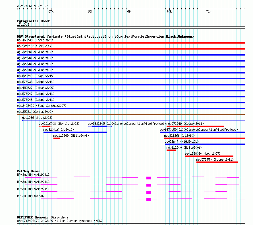
Task: Open variant dgv3069n100 (Coe2014) label
Action: coord(35,58)
